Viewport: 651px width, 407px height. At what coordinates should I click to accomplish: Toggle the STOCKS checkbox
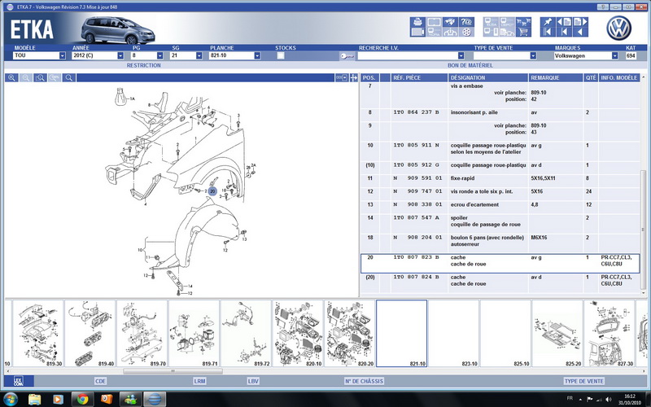point(281,55)
